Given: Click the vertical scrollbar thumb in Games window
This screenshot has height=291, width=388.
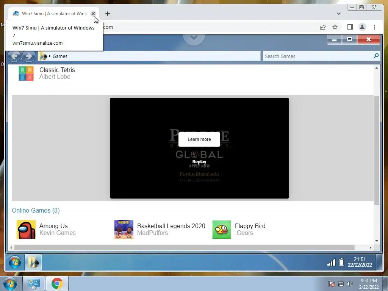Looking at the screenshot, I should (377, 150).
